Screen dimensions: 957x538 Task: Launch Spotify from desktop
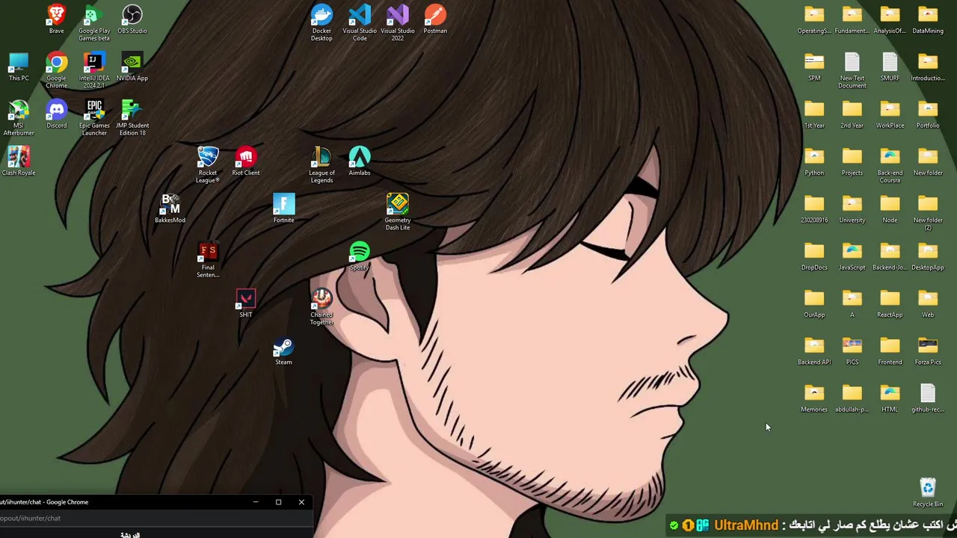click(360, 256)
